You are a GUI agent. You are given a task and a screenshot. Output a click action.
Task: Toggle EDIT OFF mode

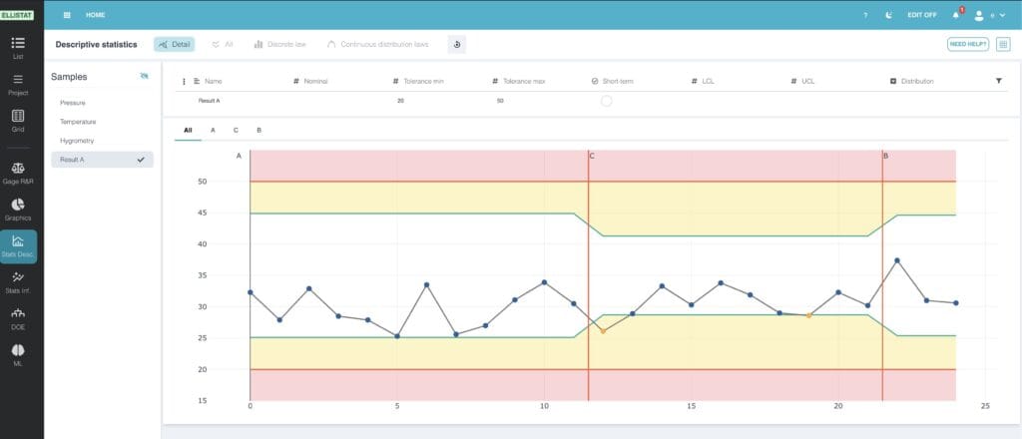921,15
